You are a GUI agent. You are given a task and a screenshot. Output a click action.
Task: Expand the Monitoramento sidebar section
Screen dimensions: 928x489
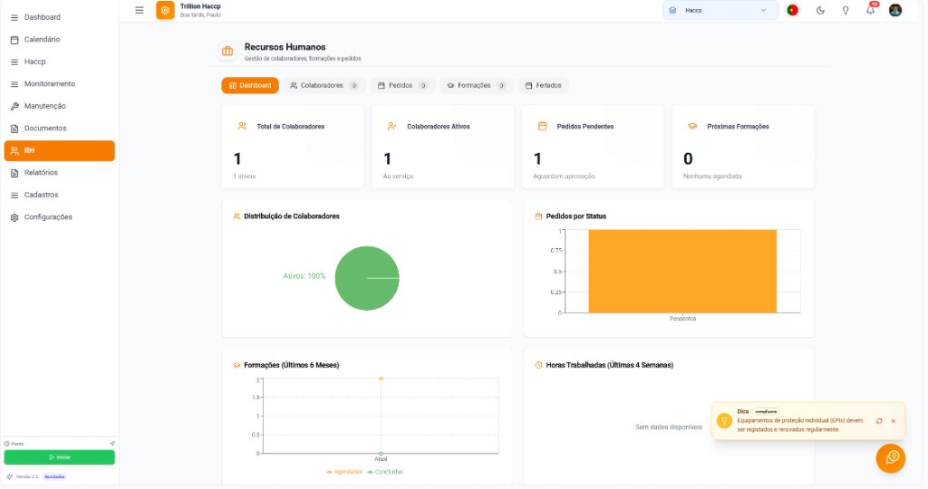(59, 84)
